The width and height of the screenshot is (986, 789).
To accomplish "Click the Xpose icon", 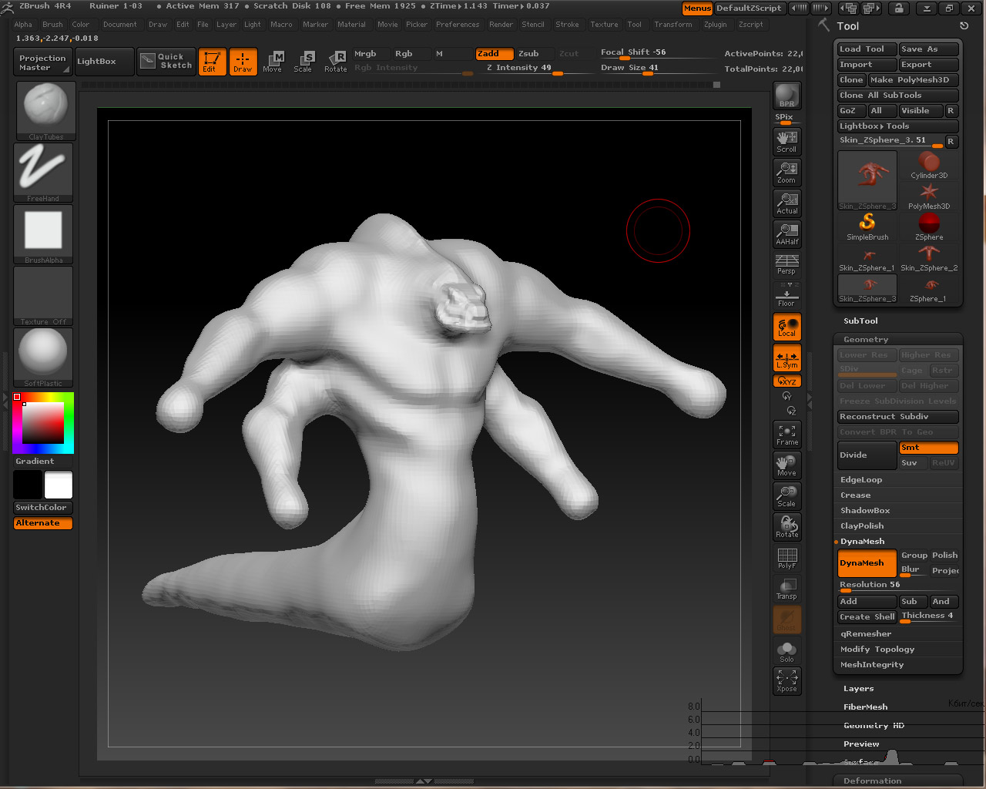I will (786, 680).
